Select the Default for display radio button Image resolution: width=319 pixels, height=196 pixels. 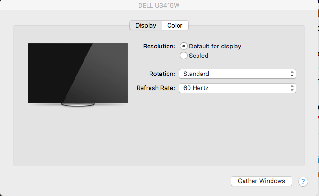point(184,46)
